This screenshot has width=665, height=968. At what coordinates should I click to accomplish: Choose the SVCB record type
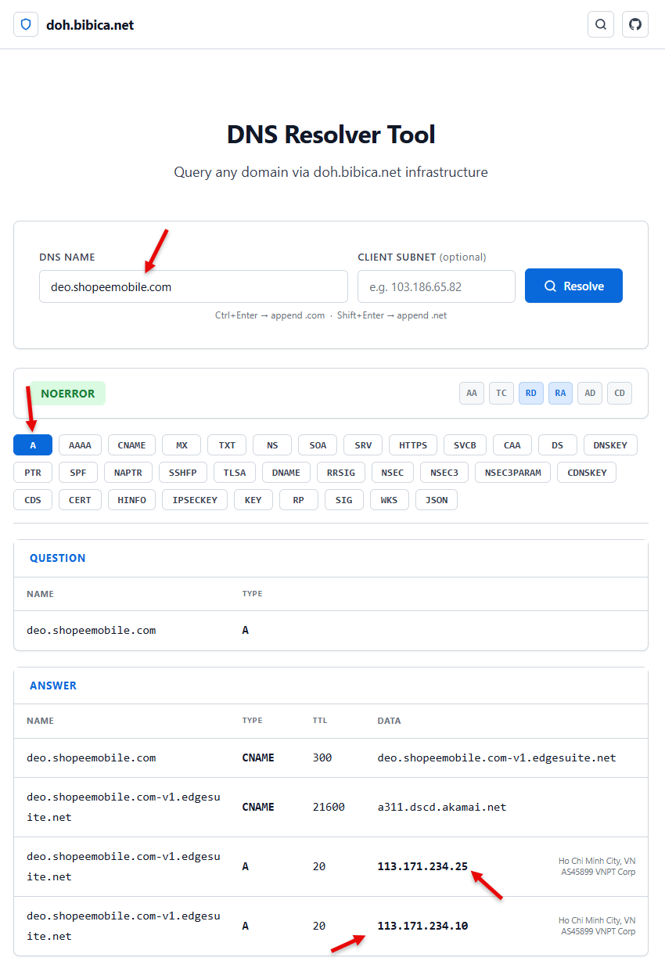point(465,445)
